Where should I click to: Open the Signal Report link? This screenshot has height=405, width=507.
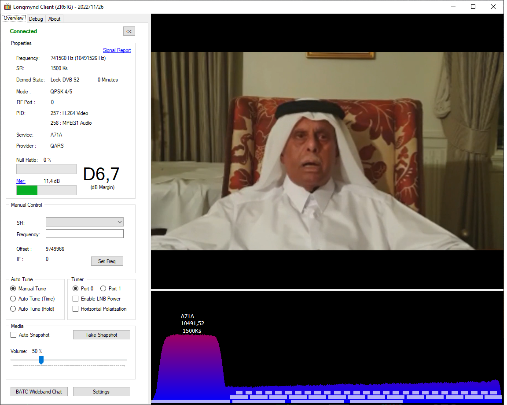click(x=117, y=50)
